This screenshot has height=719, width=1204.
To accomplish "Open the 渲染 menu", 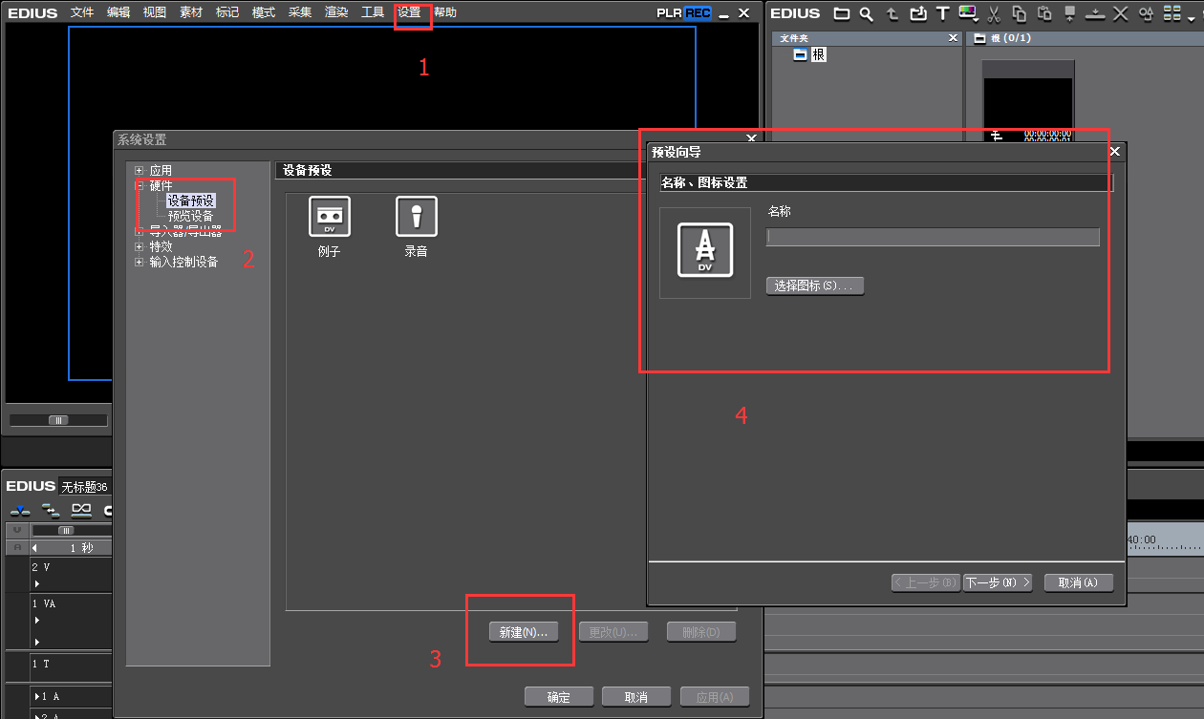I will coord(336,12).
